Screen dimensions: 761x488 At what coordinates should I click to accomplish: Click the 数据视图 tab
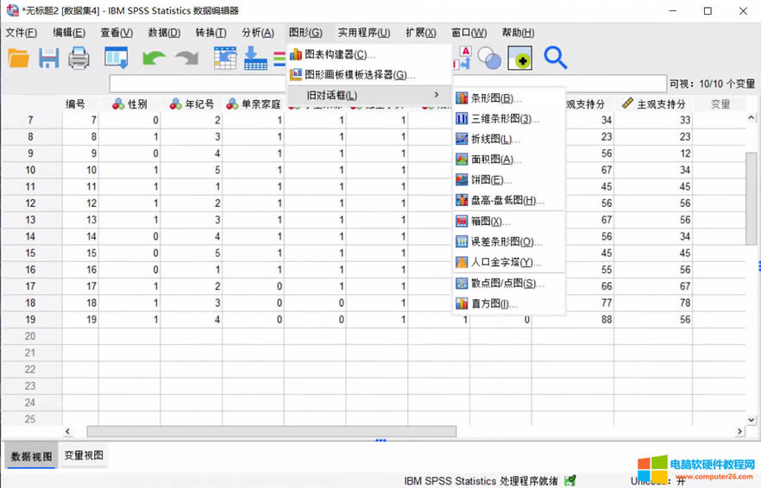pyautogui.click(x=31, y=456)
